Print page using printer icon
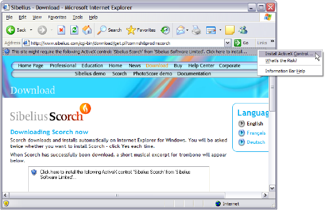This screenshot has width=325, height=210. [196, 30]
